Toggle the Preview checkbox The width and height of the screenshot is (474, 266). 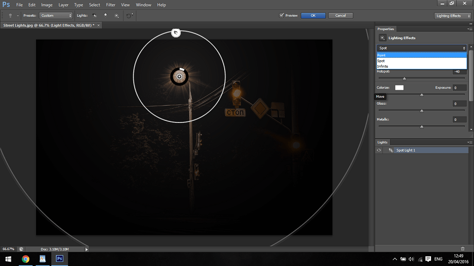282,15
